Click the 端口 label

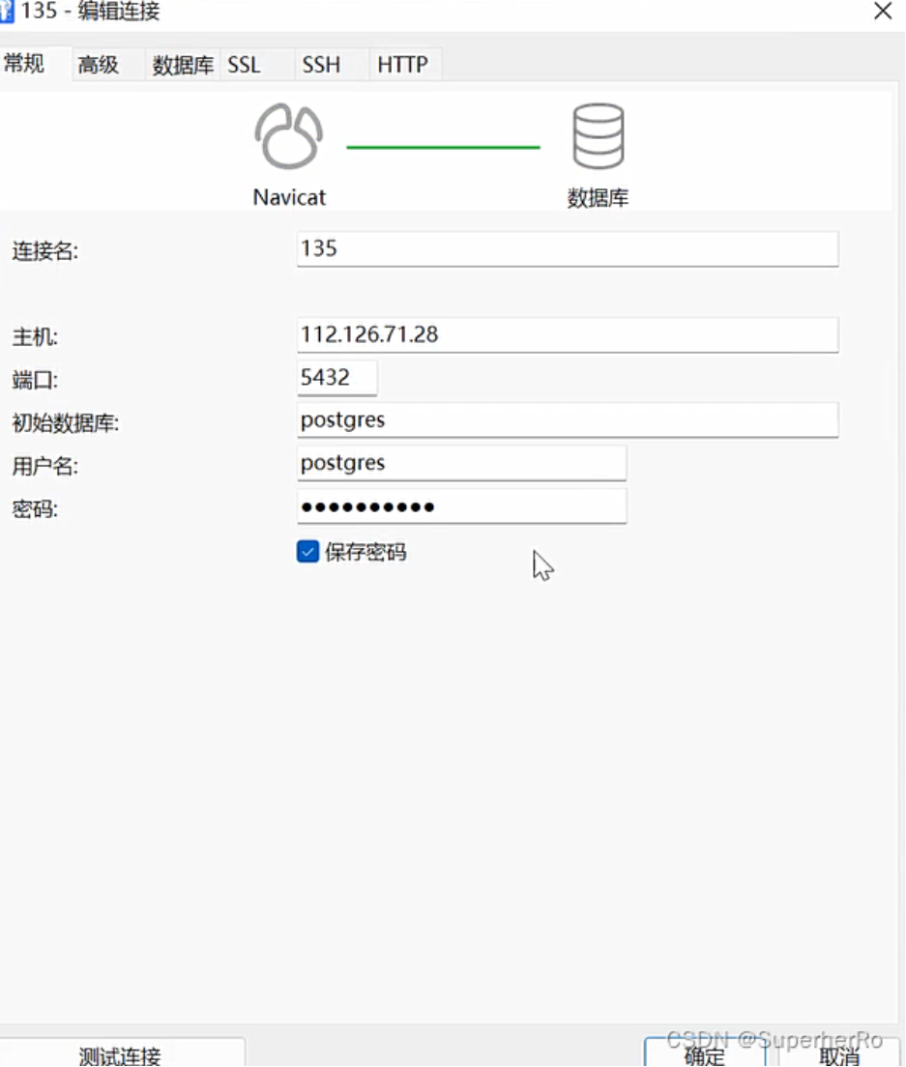[35, 380]
